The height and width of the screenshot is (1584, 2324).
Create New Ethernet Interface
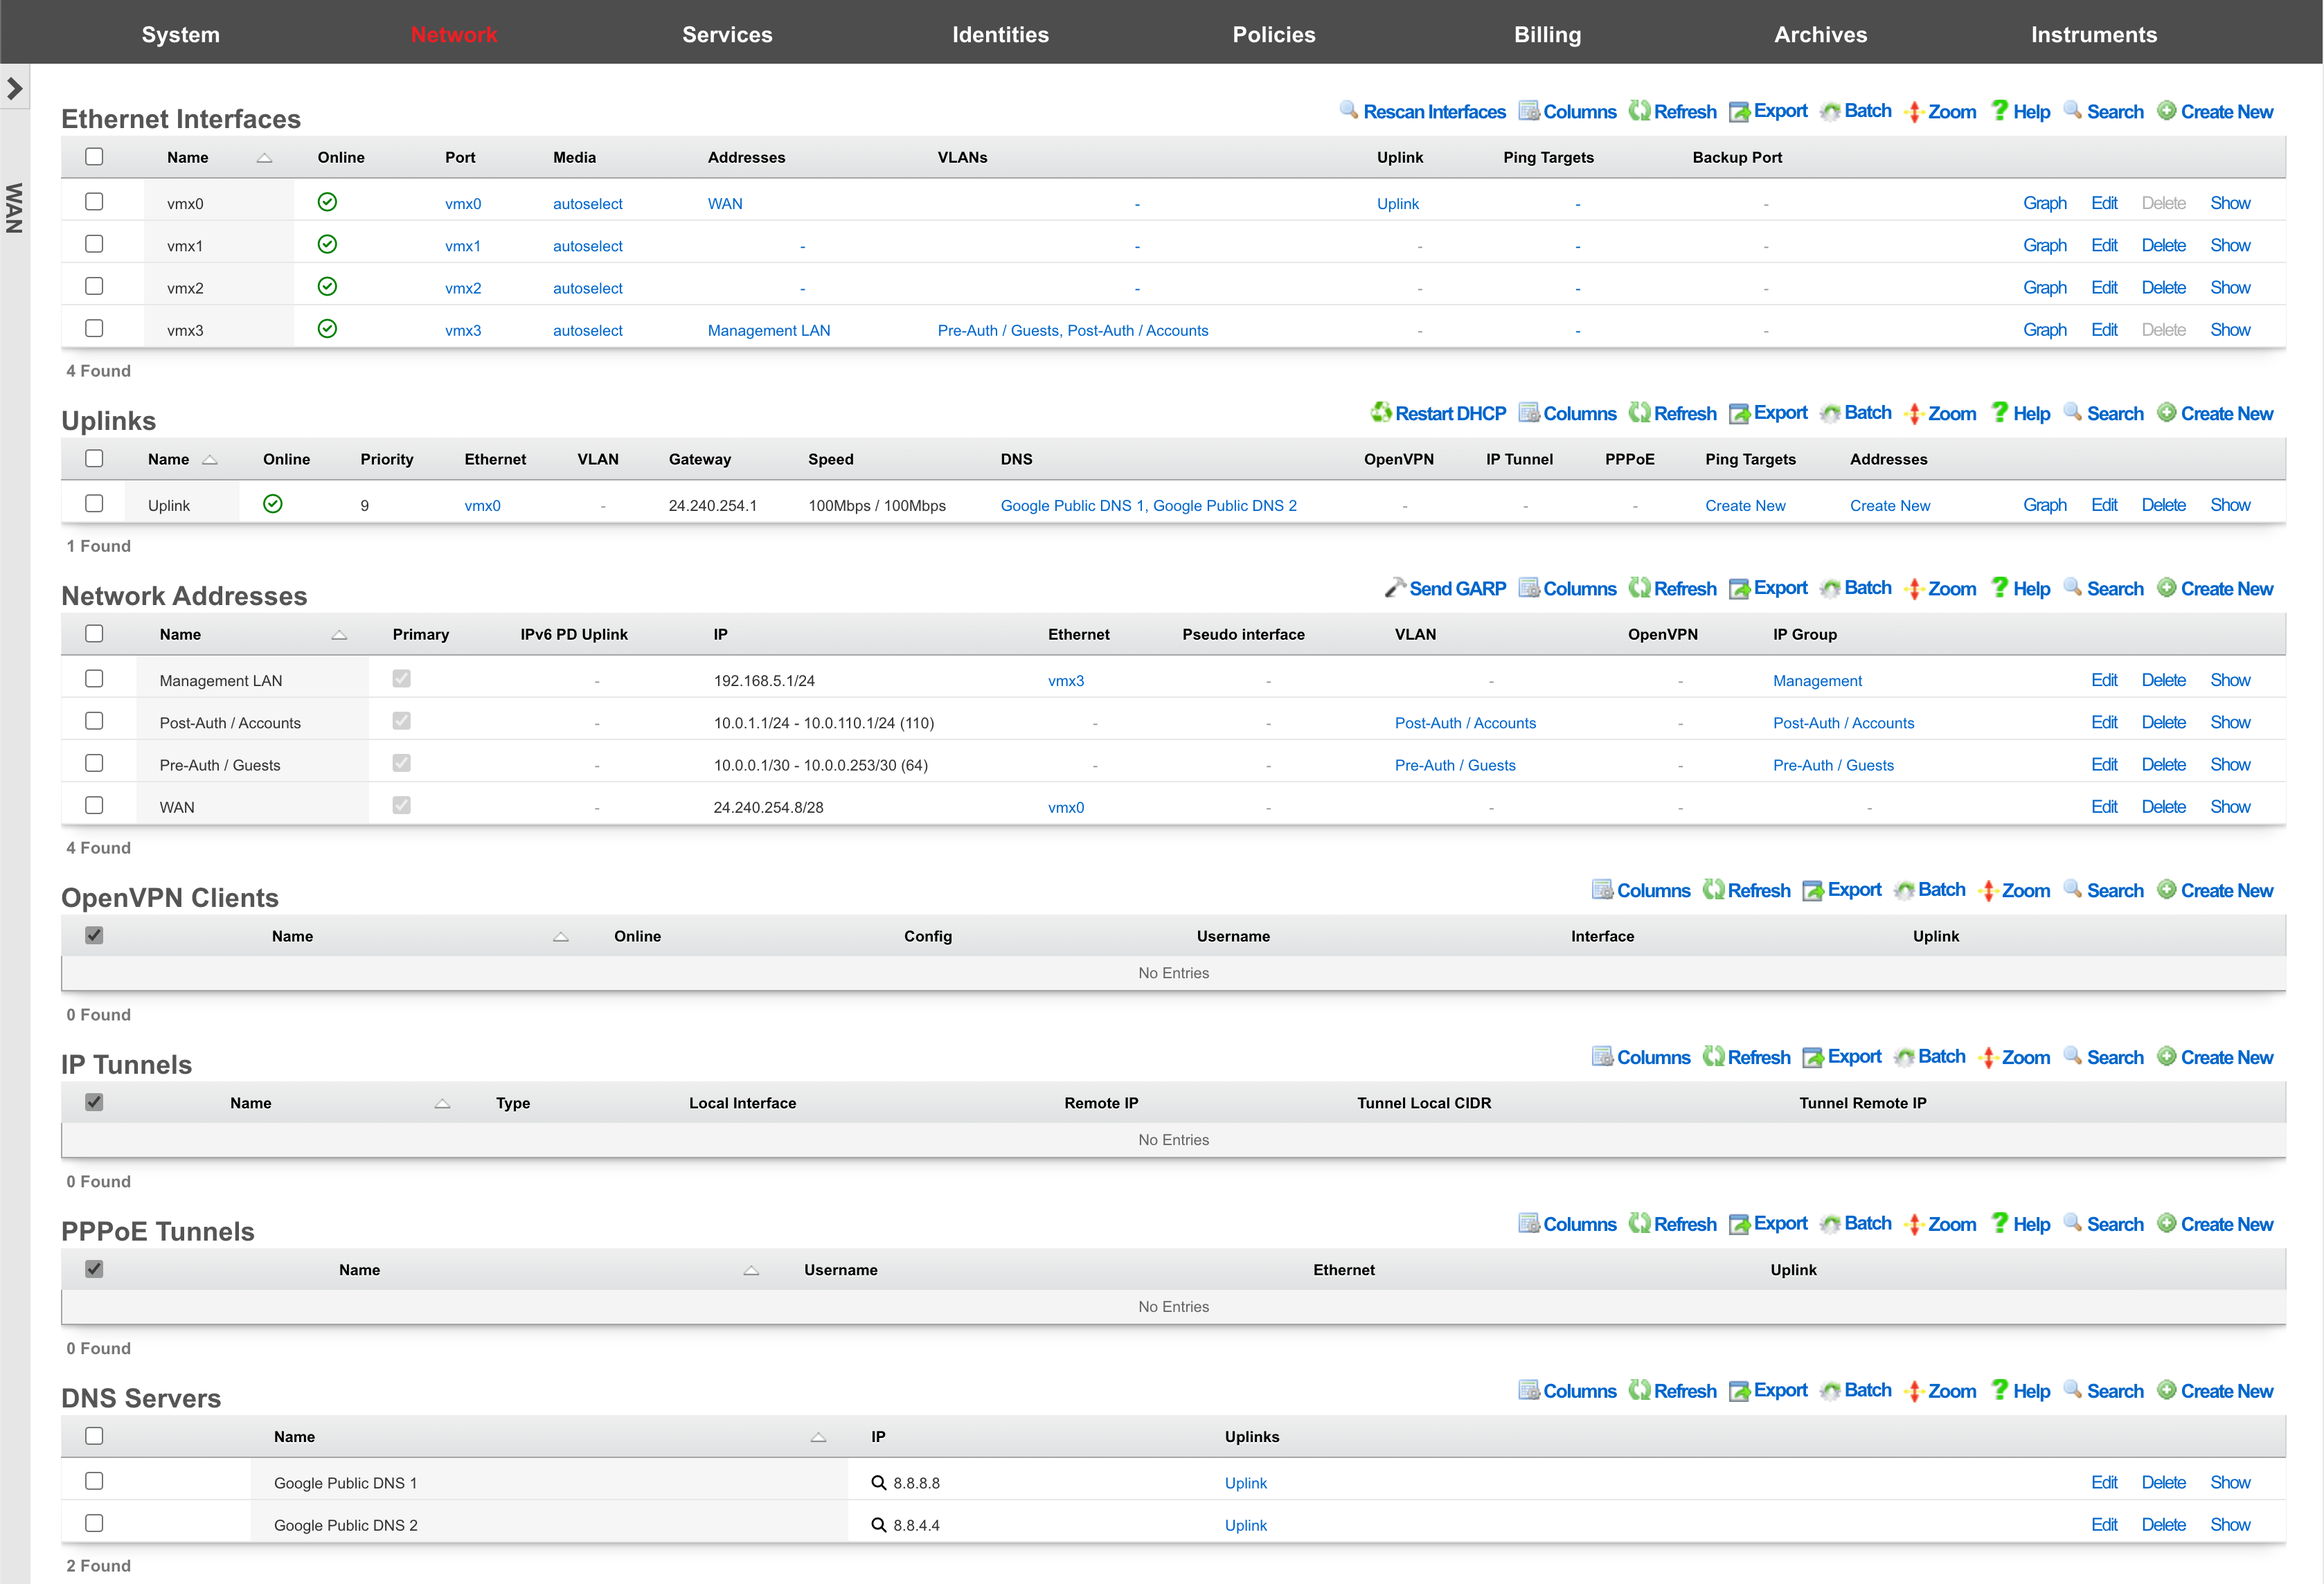pos(2215,111)
